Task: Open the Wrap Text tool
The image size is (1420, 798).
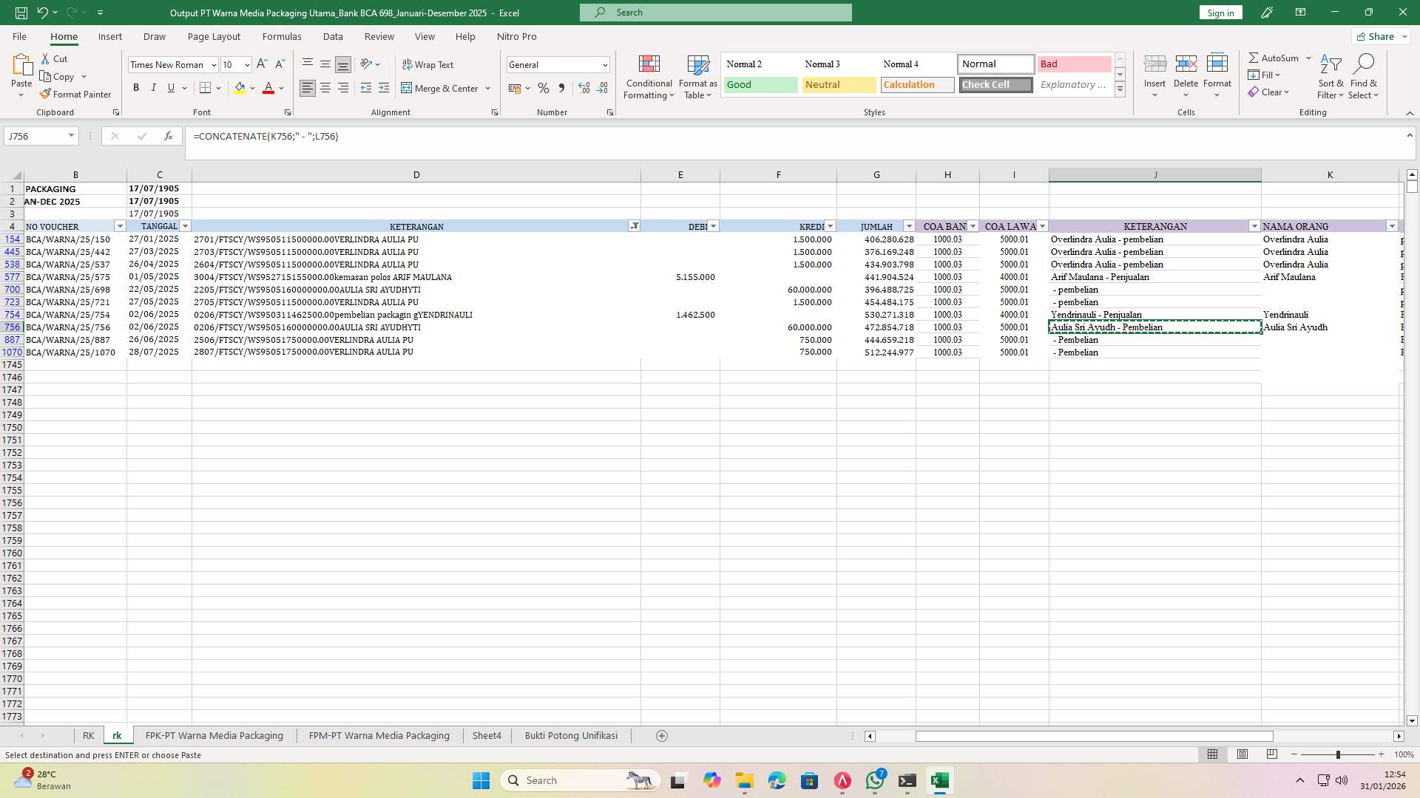Action: pos(429,64)
